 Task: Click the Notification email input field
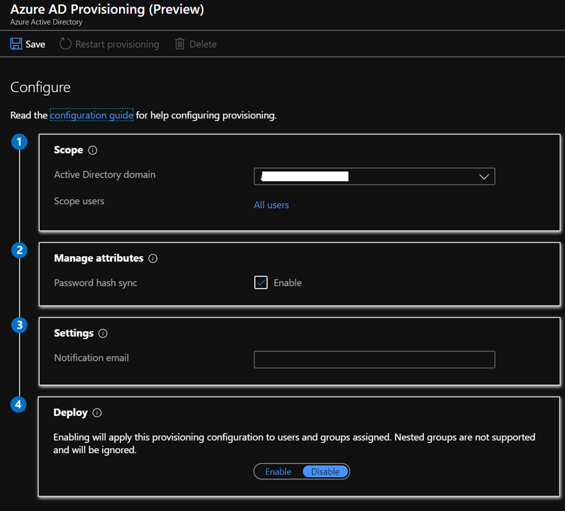(374, 360)
